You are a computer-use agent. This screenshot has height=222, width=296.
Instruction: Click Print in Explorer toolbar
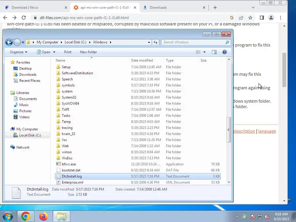click(68, 52)
